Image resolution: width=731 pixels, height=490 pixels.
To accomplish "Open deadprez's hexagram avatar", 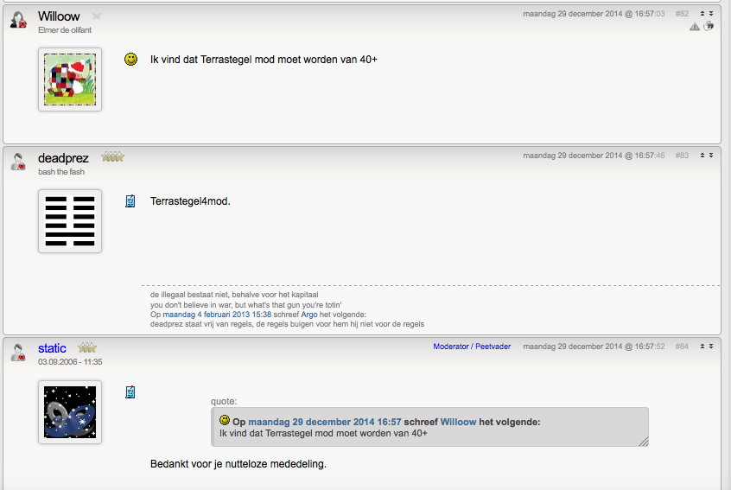I will [x=70, y=221].
